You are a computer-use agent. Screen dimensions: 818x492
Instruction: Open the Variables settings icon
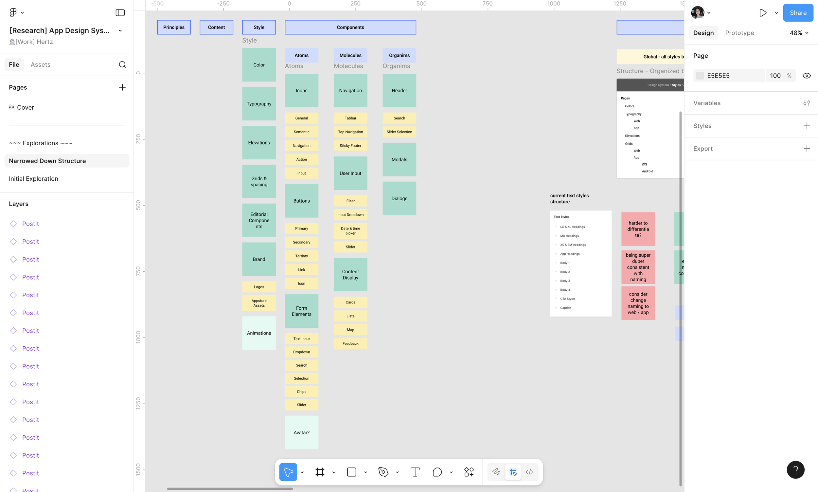click(x=807, y=103)
